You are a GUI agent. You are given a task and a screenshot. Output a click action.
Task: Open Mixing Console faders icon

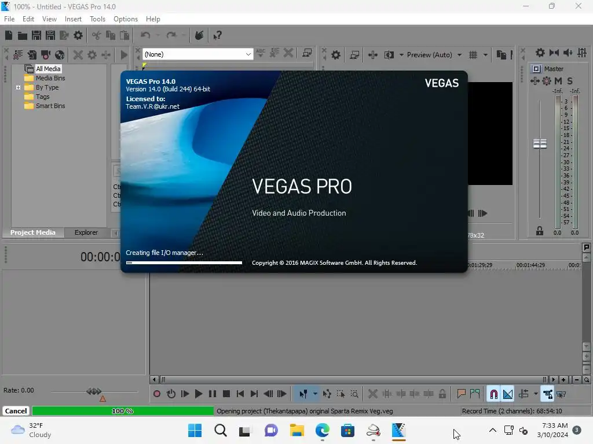(x=582, y=53)
